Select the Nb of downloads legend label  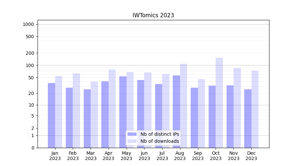point(159,141)
